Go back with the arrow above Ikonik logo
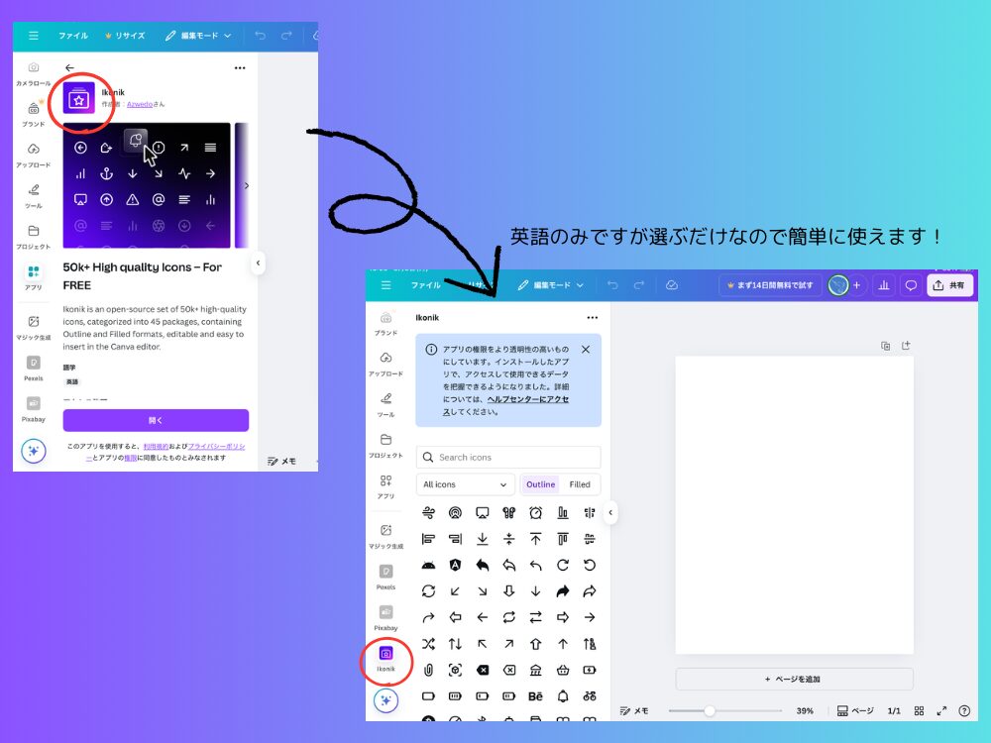 [x=69, y=67]
